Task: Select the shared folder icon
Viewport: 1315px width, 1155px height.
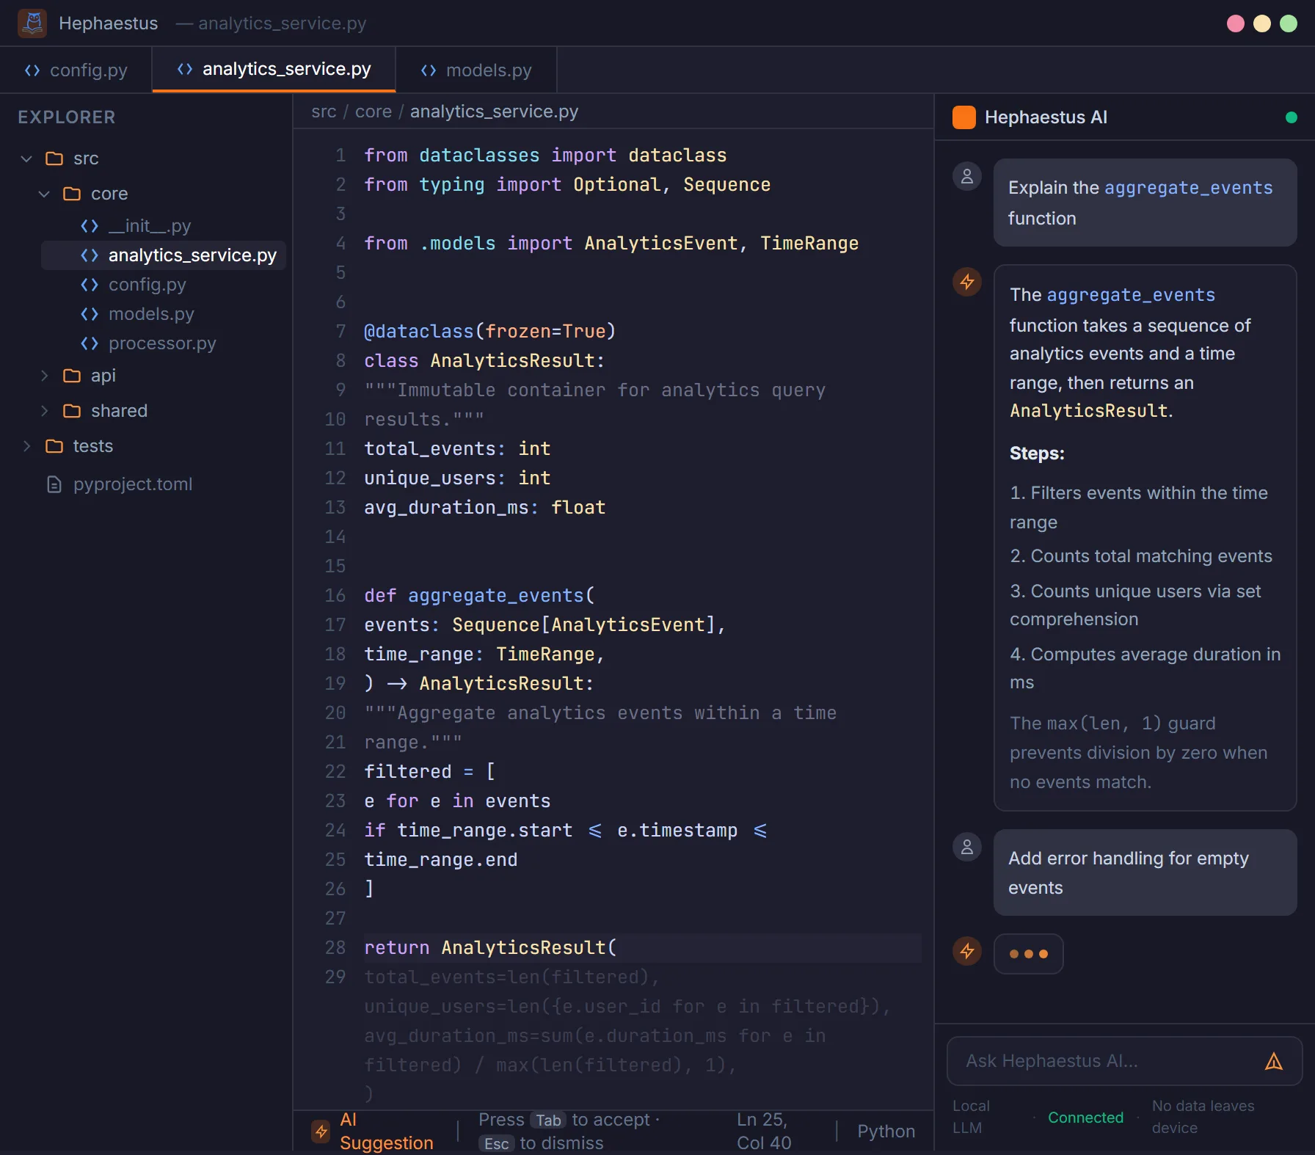Action: coord(72,411)
